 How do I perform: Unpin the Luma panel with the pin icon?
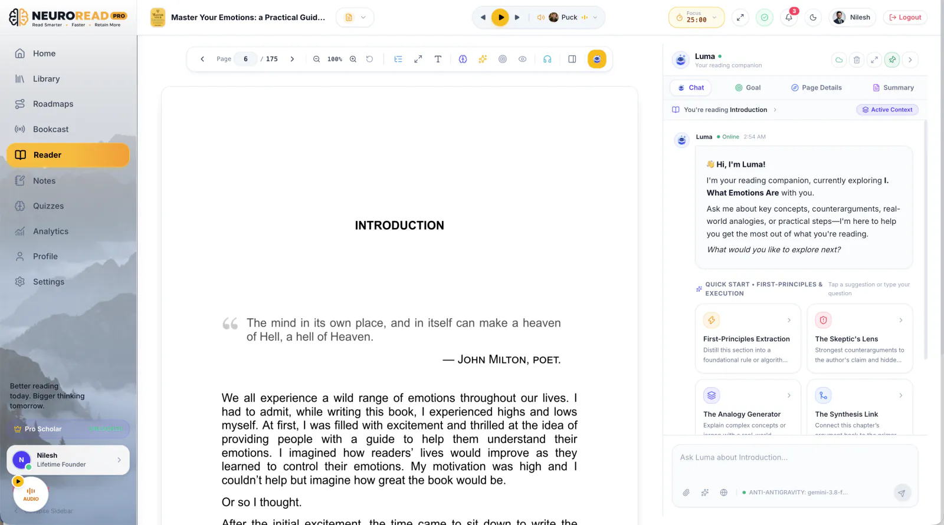point(892,60)
